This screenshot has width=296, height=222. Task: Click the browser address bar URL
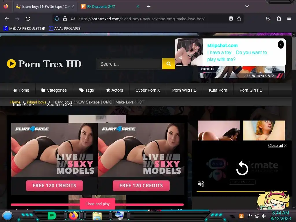pos(141,19)
